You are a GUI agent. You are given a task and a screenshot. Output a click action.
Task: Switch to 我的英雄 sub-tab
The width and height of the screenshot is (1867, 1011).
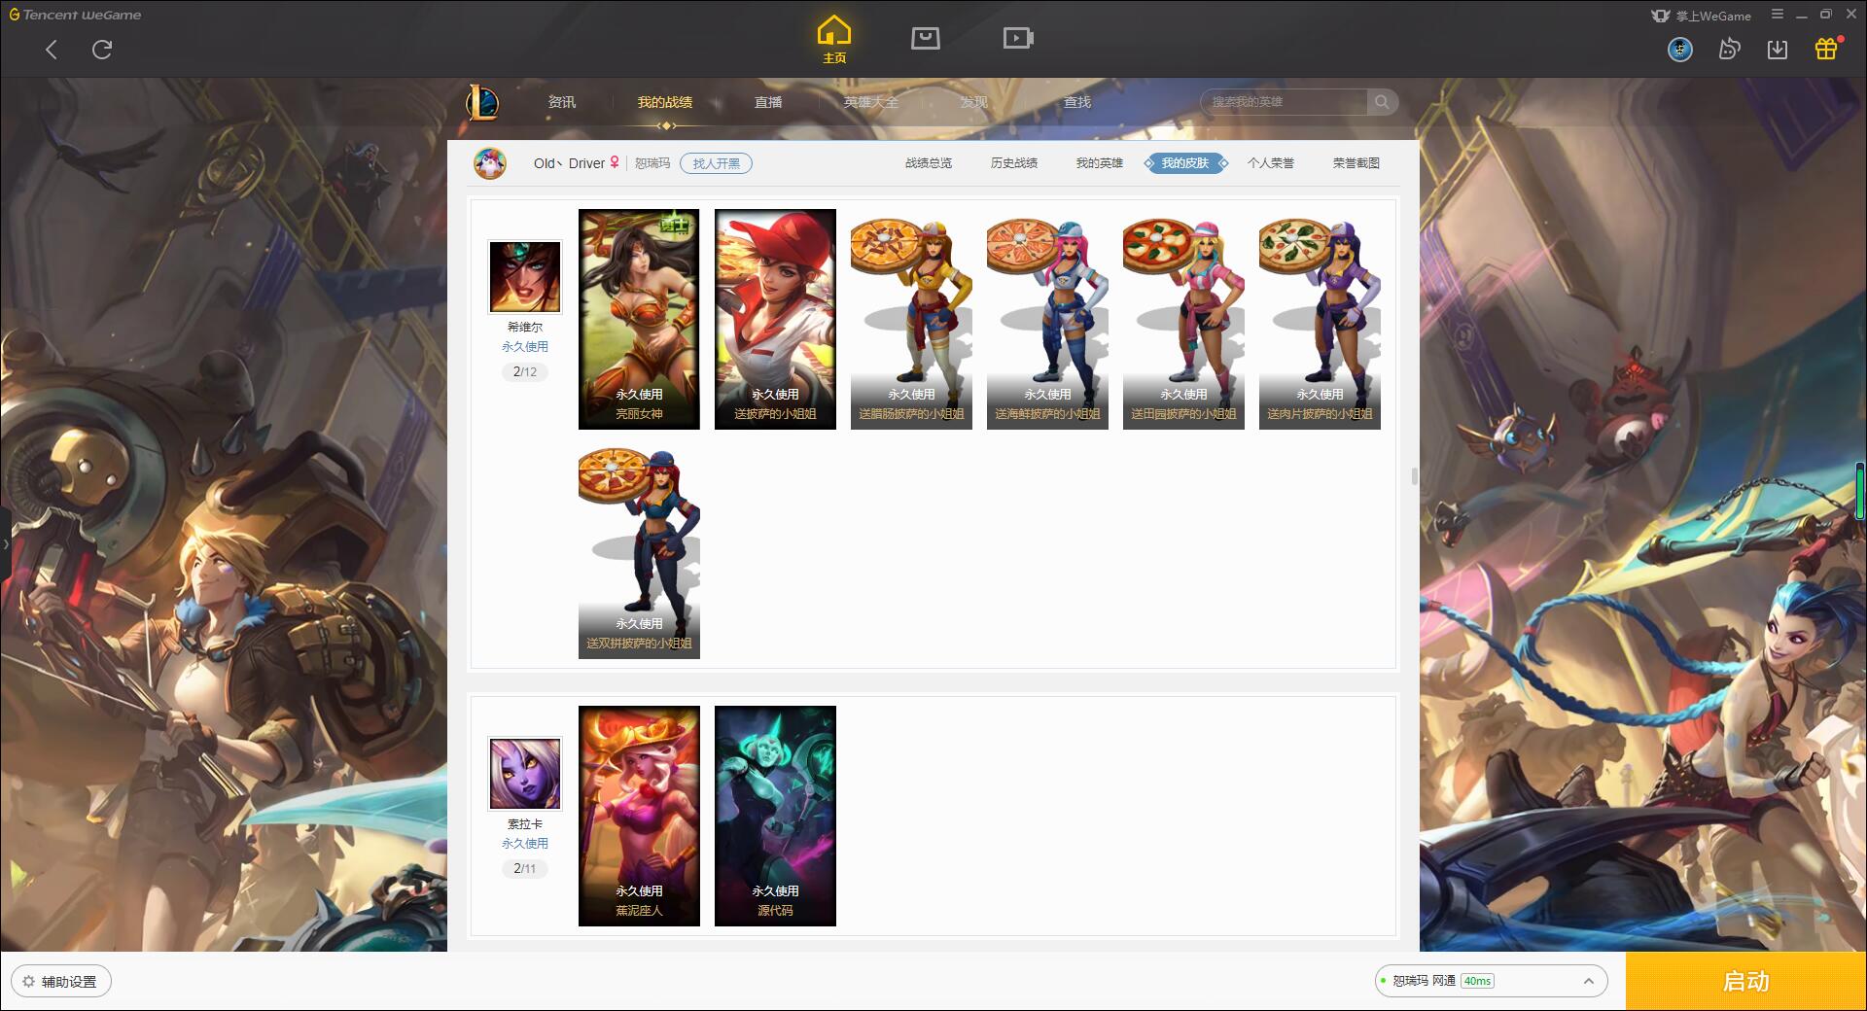coord(1100,163)
